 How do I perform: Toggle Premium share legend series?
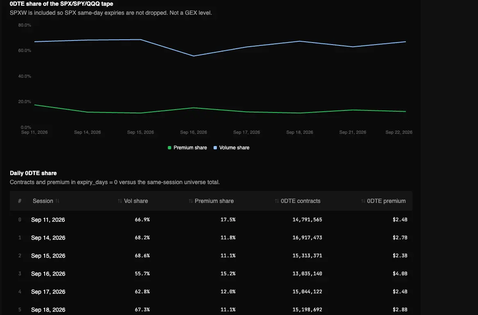coord(187,148)
